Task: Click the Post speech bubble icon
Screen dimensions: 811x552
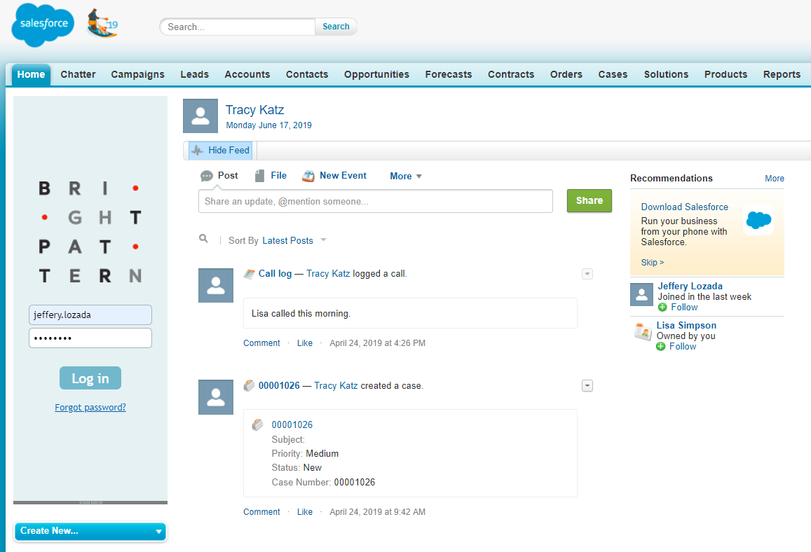Action: 206,177
